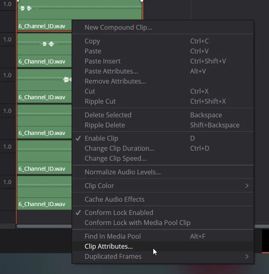
Task: Open Change Clip Duration… dialog
Action: pos(163,148)
